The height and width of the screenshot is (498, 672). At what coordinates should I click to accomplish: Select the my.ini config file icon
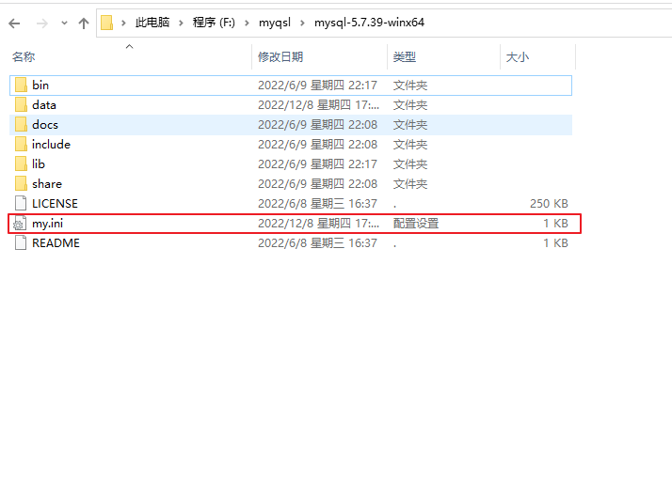(20, 224)
